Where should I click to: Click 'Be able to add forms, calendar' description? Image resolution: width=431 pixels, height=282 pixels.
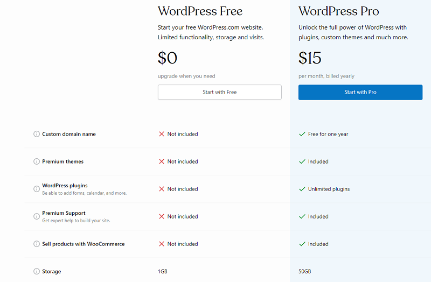click(x=85, y=193)
